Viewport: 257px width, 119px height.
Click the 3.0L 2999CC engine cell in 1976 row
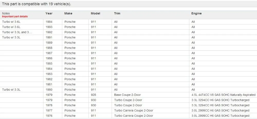[x=220, y=116]
